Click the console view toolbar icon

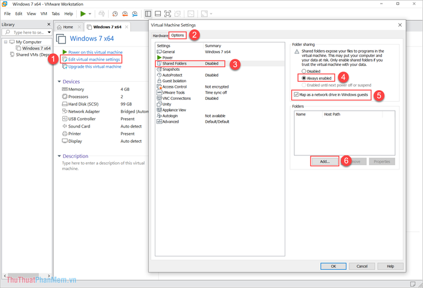191,13
